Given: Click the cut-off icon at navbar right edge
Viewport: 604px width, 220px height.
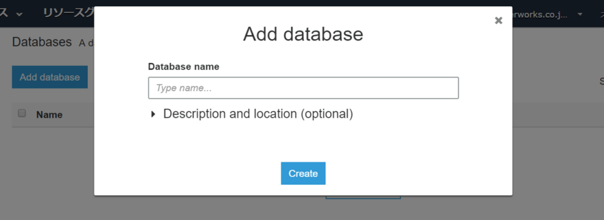Looking at the screenshot, I should click(601, 14).
